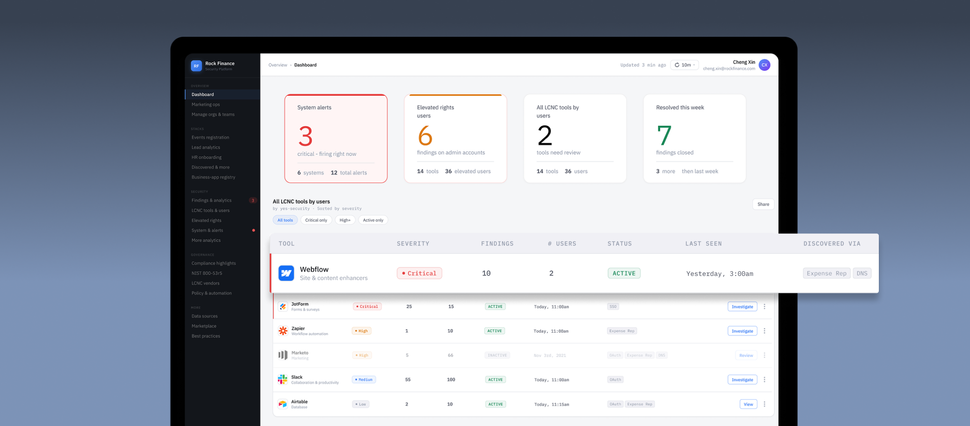Click the Zapier app icon

283,331
